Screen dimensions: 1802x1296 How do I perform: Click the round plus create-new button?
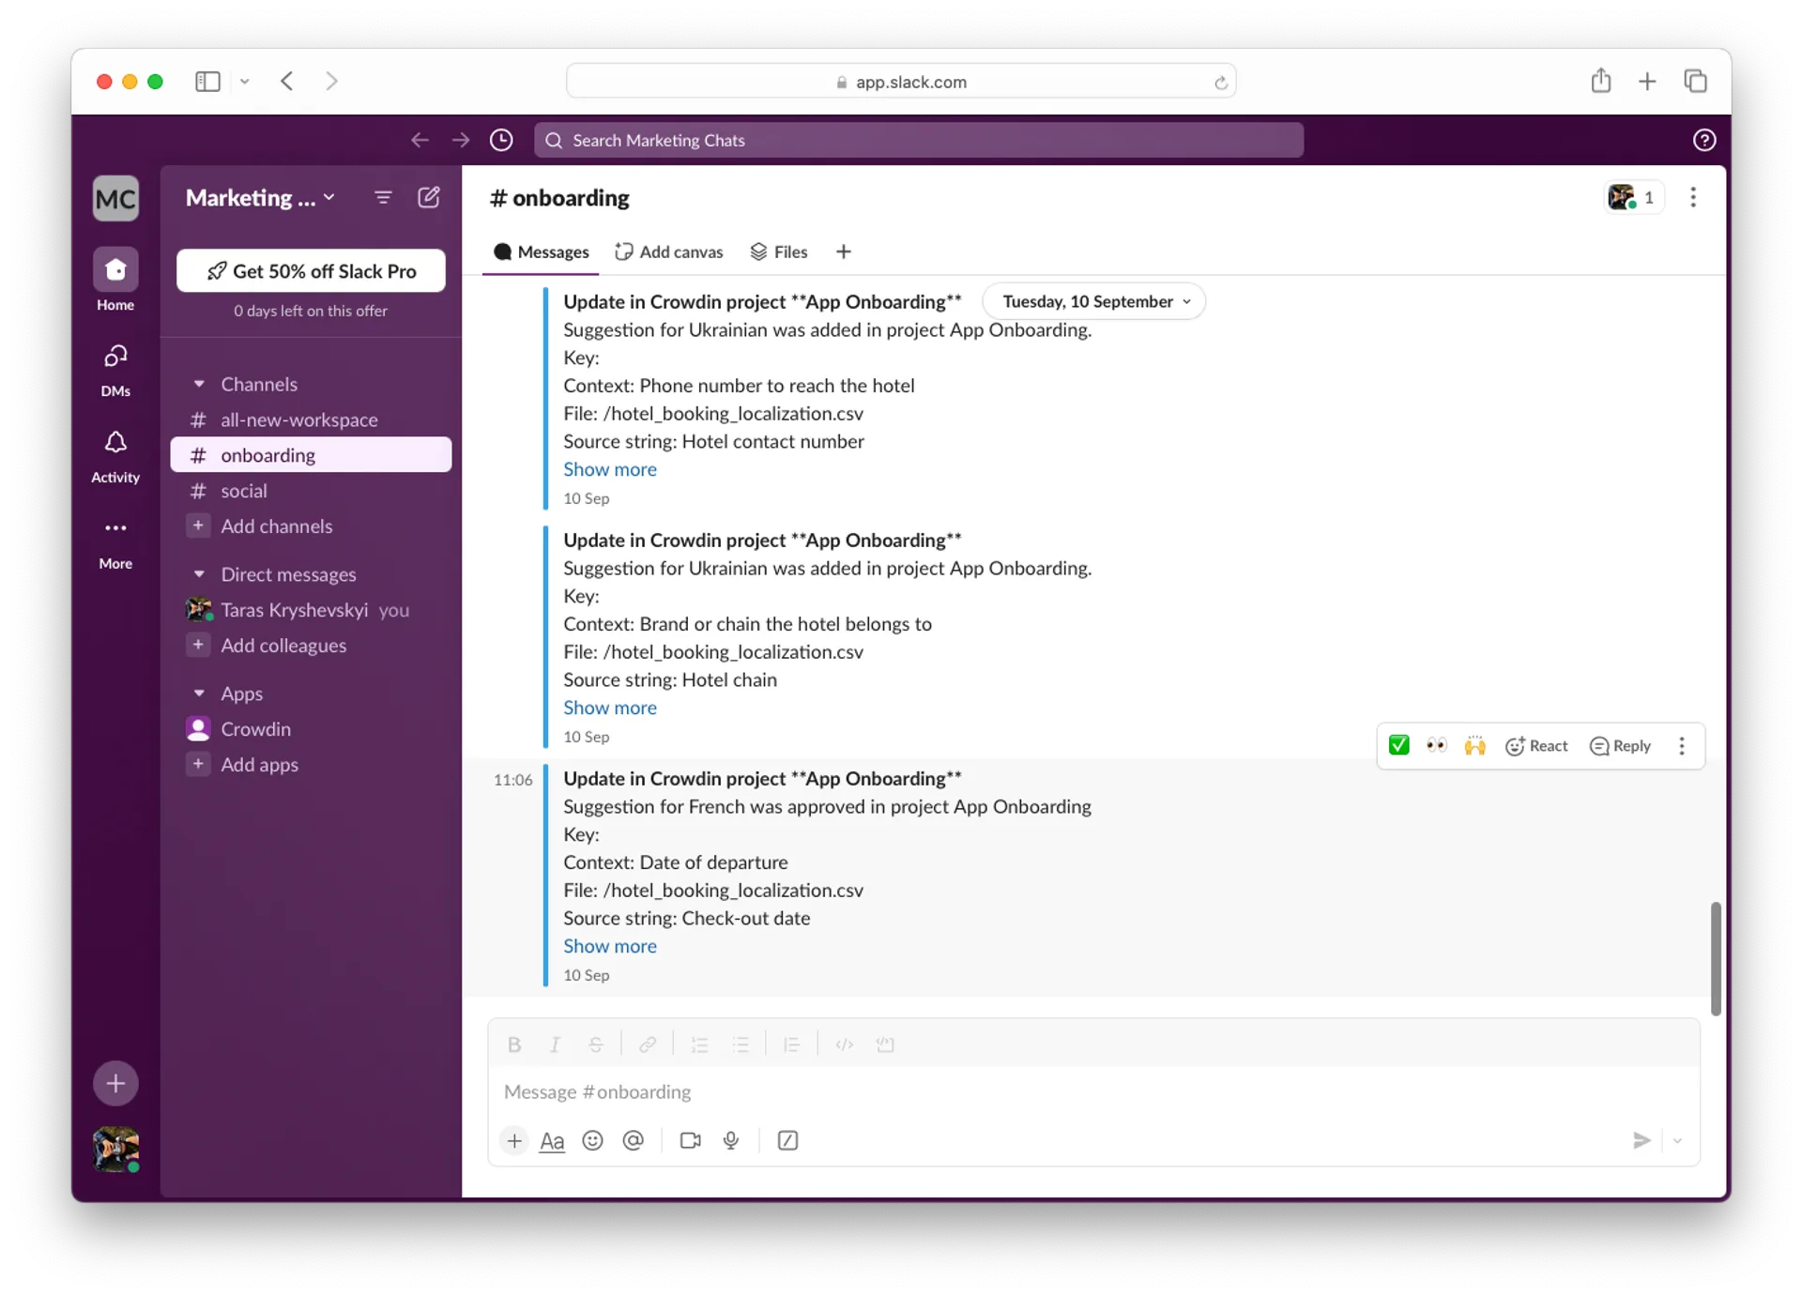click(x=115, y=1084)
